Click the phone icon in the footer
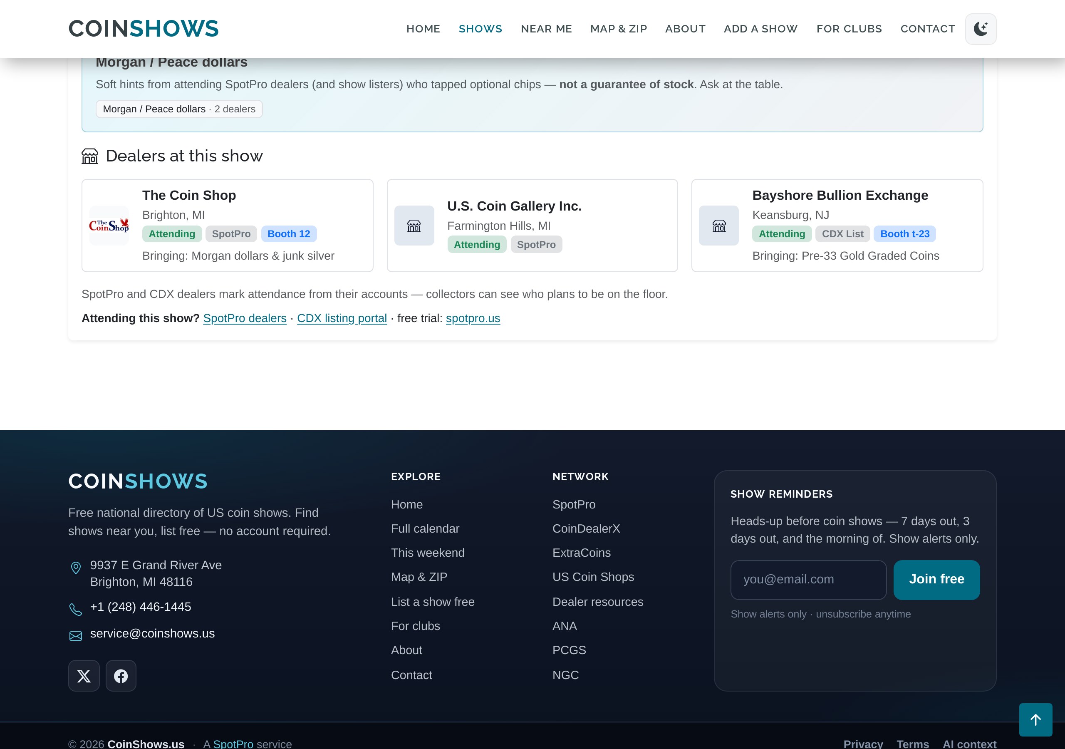 pos(76,609)
